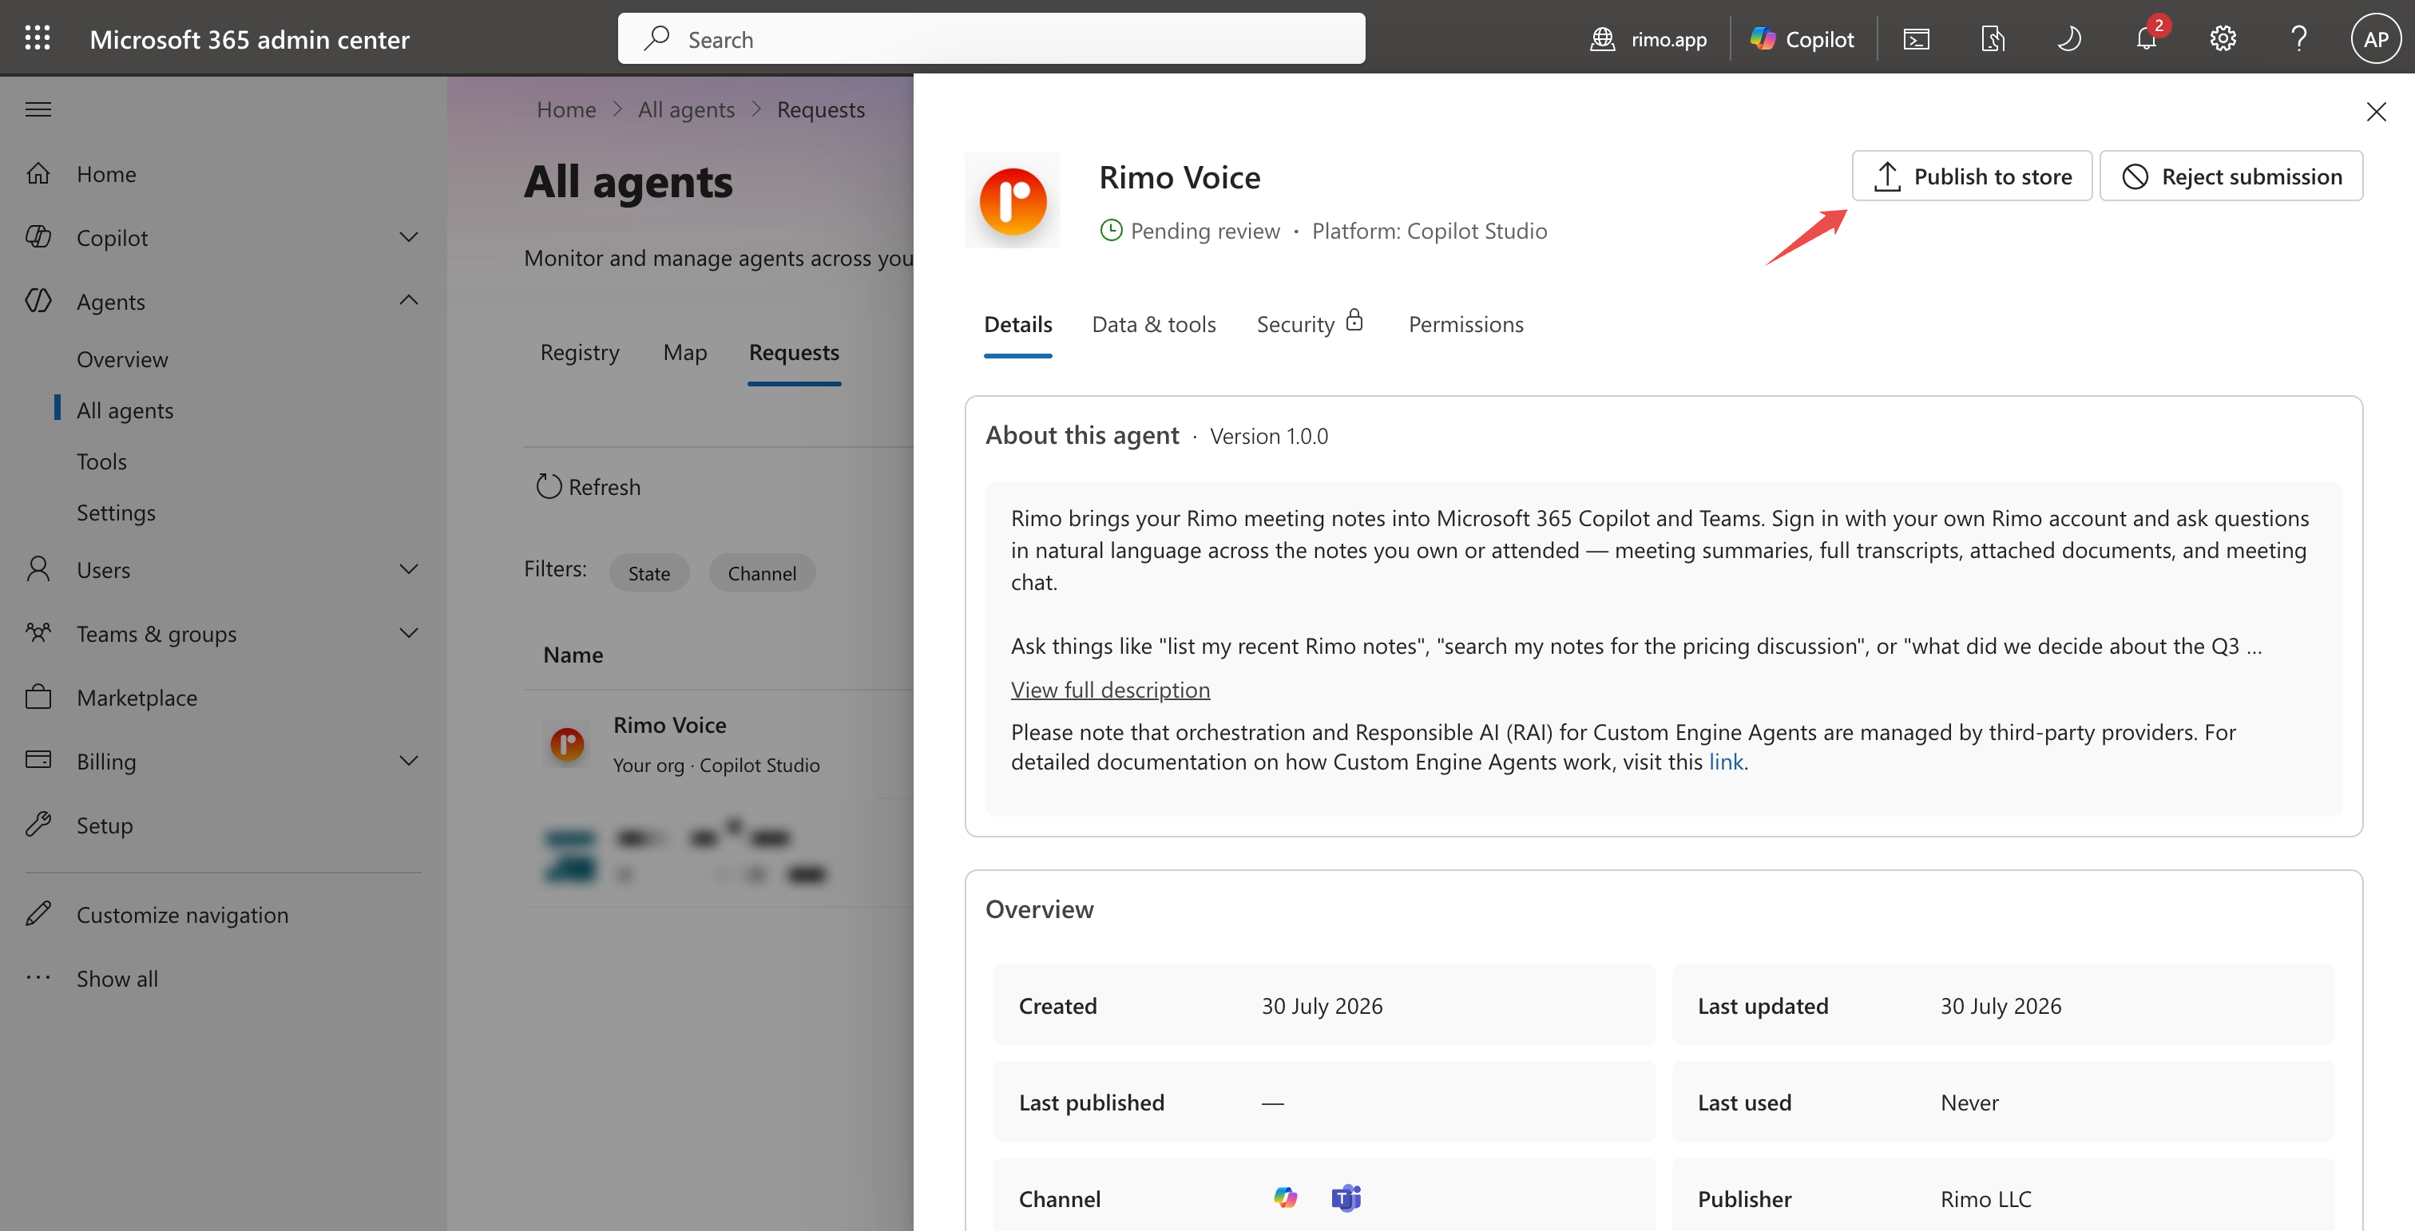Open the Map tab

point(685,352)
